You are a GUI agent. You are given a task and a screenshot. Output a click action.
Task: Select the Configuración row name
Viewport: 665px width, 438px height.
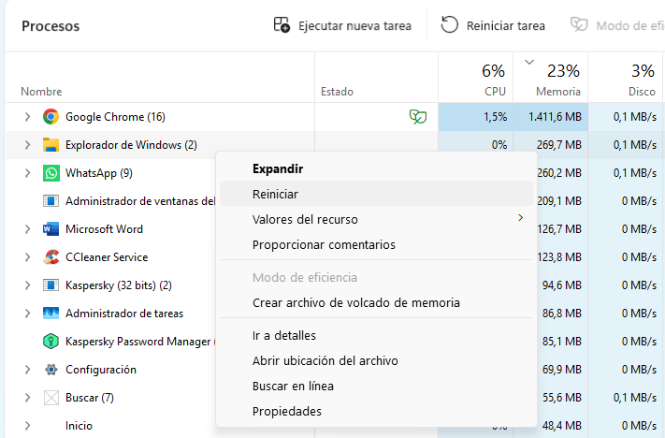pos(101,370)
